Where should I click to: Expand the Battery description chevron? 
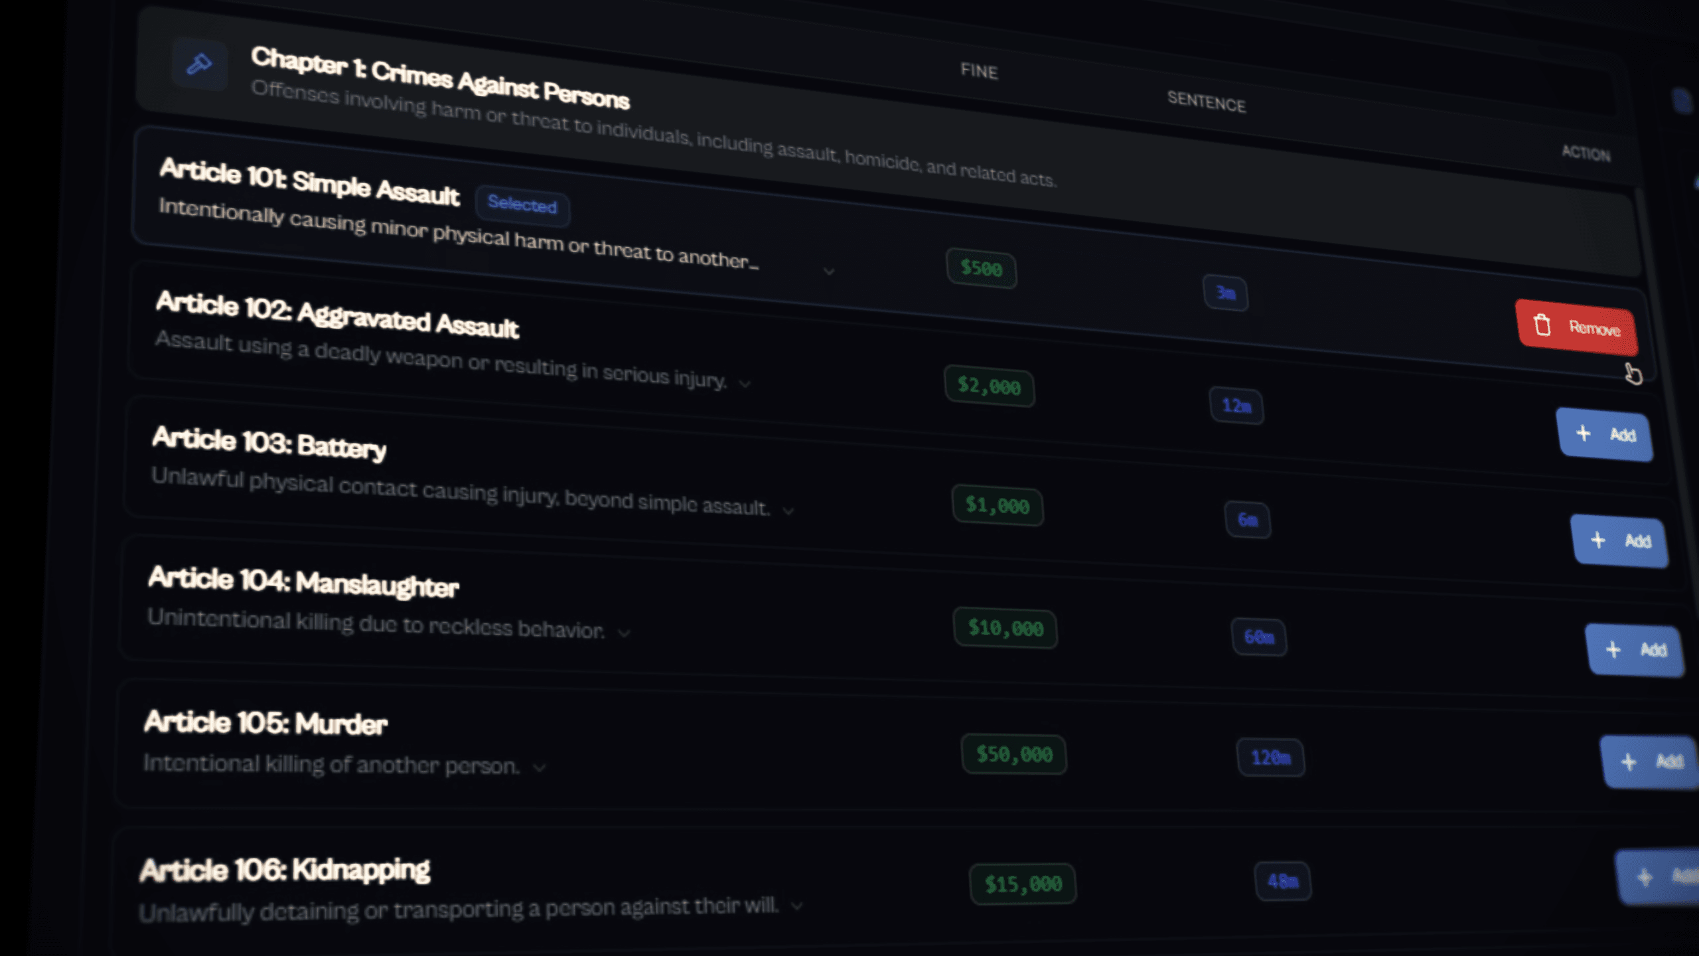788,510
